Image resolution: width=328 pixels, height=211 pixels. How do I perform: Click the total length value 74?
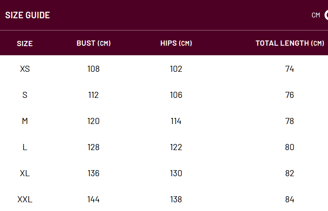pyautogui.click(x=290, y=69)
